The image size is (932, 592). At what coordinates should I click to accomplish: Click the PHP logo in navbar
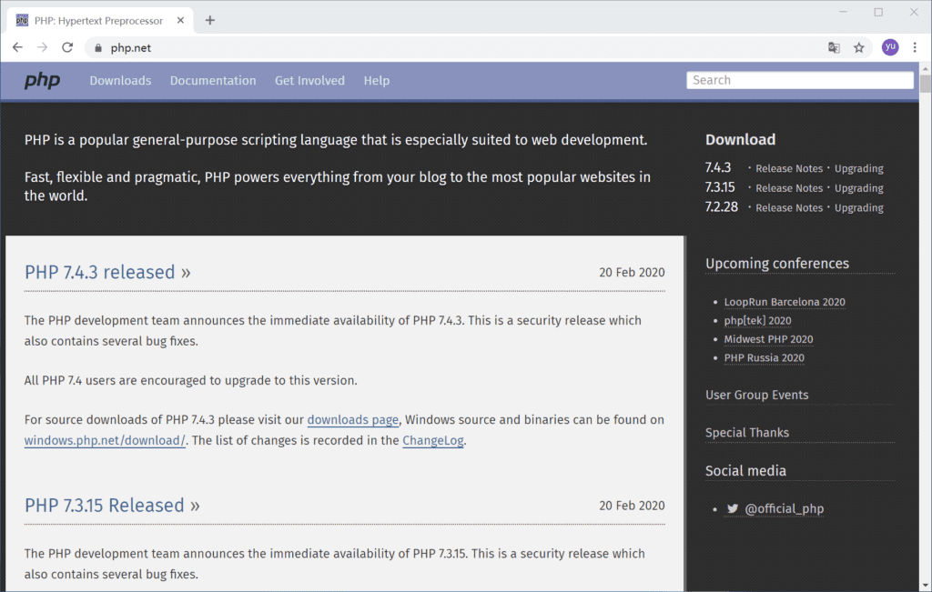coord(42,81)
